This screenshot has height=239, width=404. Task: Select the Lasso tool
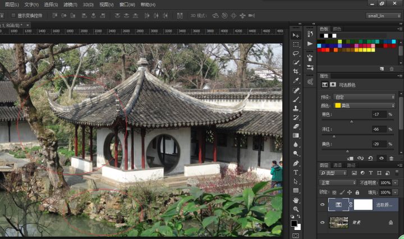(x=296, y=53)
